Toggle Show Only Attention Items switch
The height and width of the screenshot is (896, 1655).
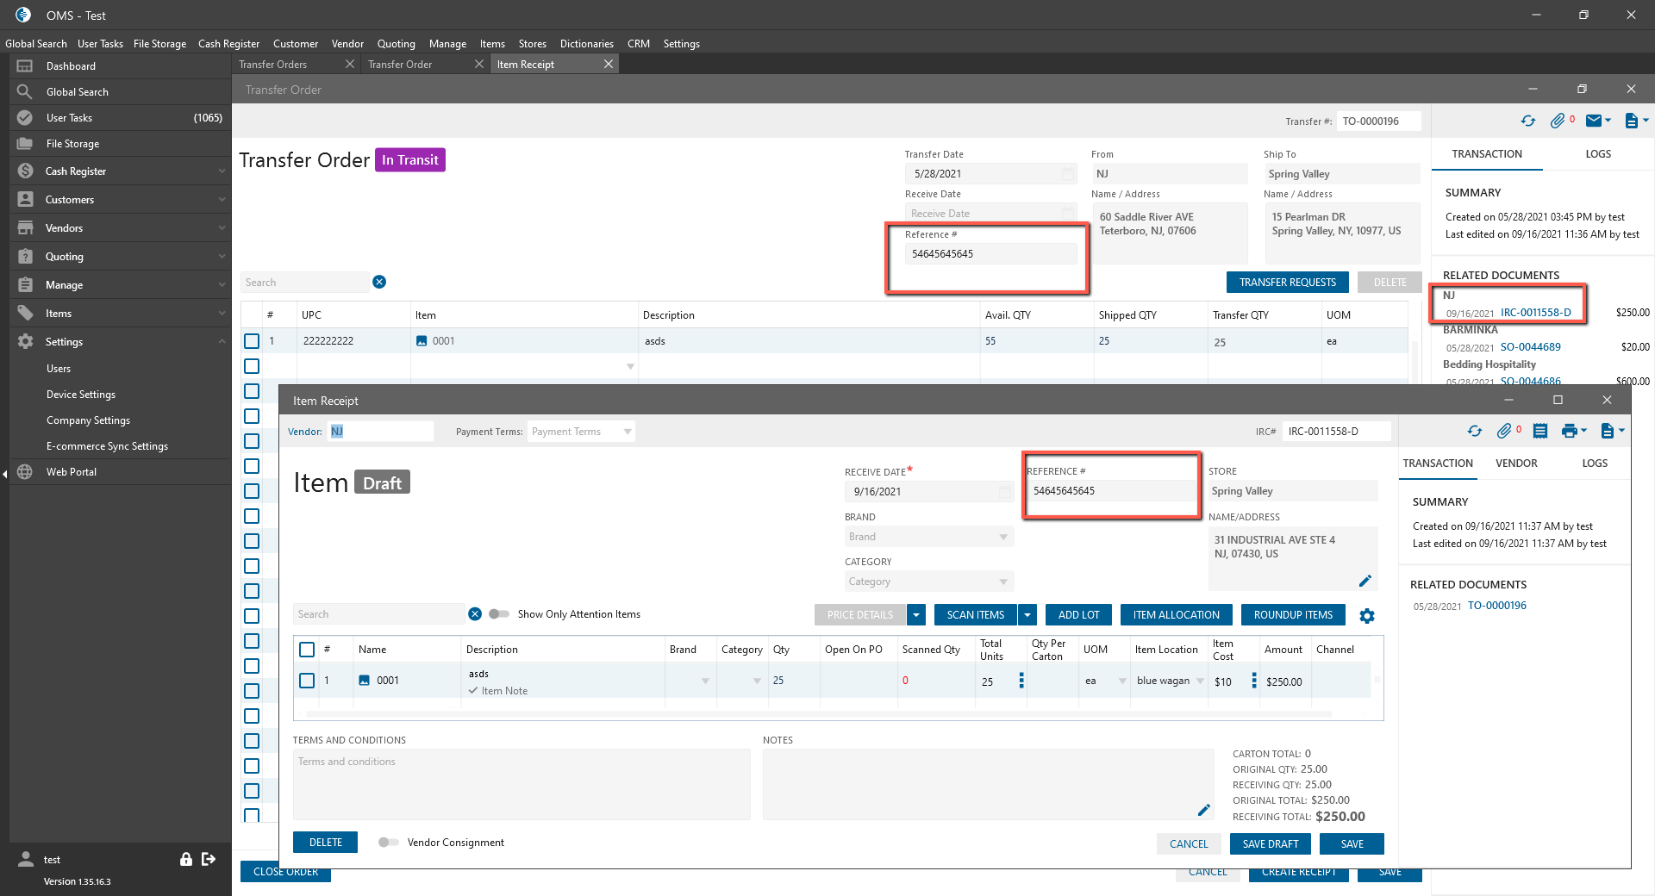coord(498,614)
